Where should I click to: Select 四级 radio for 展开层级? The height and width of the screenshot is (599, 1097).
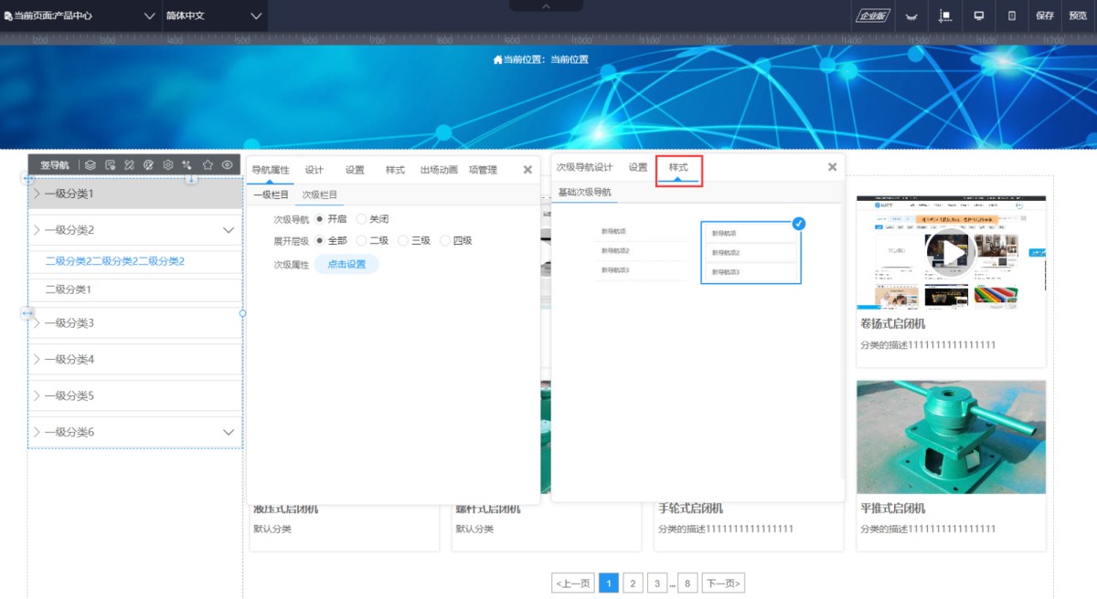(445, 241)
